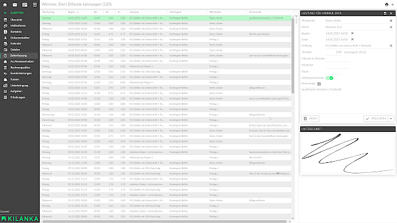The image size is (397, 223).
Task: Clear the Leistung field with its X
Action: (391, 46)
